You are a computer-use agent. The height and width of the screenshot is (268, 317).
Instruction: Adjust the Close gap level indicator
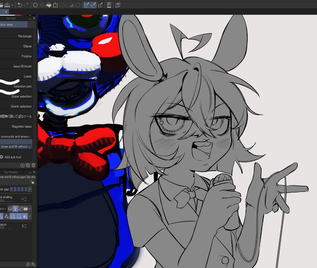point(18,189)
